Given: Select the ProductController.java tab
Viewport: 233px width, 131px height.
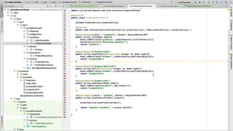Looking at the screenshot, I should 142,6.
